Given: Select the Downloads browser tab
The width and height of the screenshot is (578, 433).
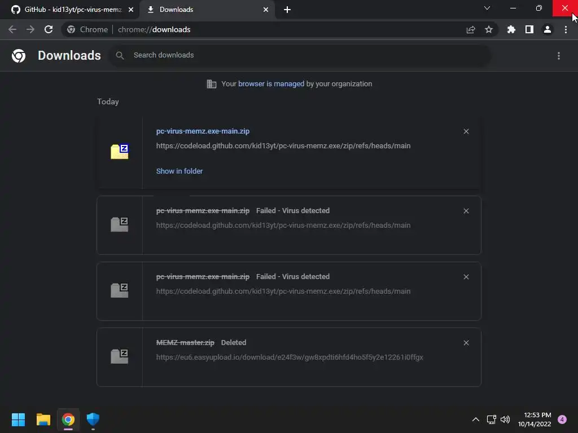Looking at the screenshot, I should (207, 10).
